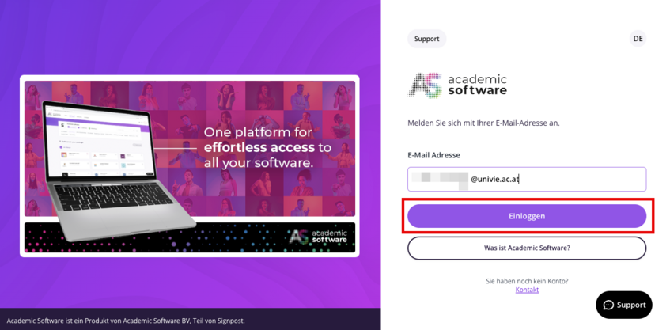Viewport: 670px width, 330px height.
Task: Click the pixelated AS logo mark
Action: 425,85
